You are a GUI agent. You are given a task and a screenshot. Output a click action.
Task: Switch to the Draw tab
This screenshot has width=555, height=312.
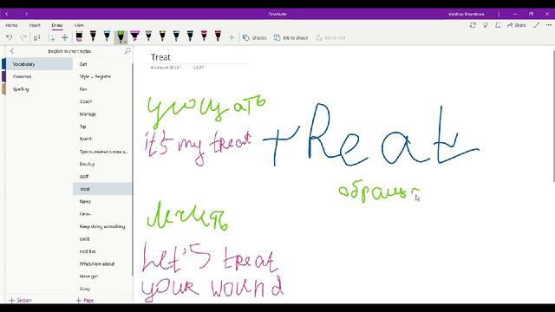point(57,25)
